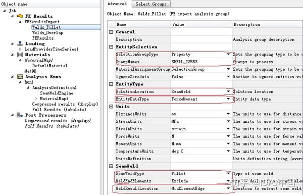Select the AnalysisDefinition1 tree item

click(x=55, y=87)
